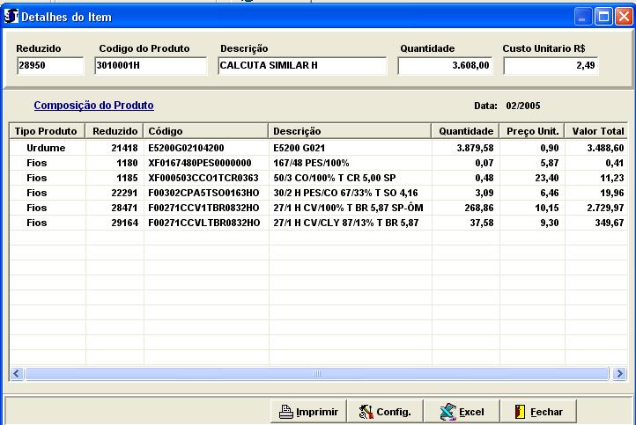Screen dimensions: 636x425
Task: Click the Imprimir printer icon
Action: 285,412
